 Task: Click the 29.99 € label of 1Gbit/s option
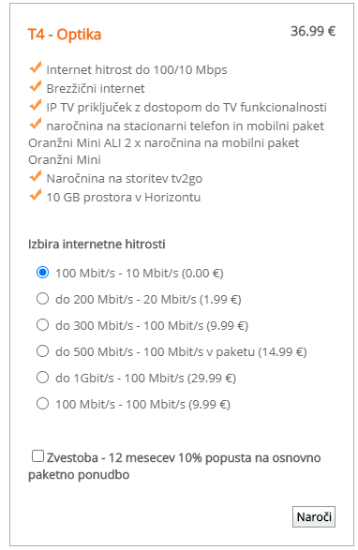(x=212, y=378)
